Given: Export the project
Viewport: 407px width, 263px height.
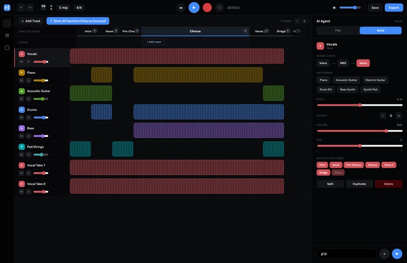Looking at the screenshot, I should click(x=394, y=8).
